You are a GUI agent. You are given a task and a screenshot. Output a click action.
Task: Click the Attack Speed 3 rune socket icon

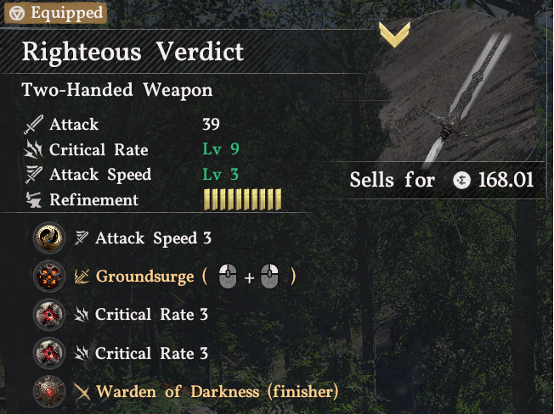[49, 238]
